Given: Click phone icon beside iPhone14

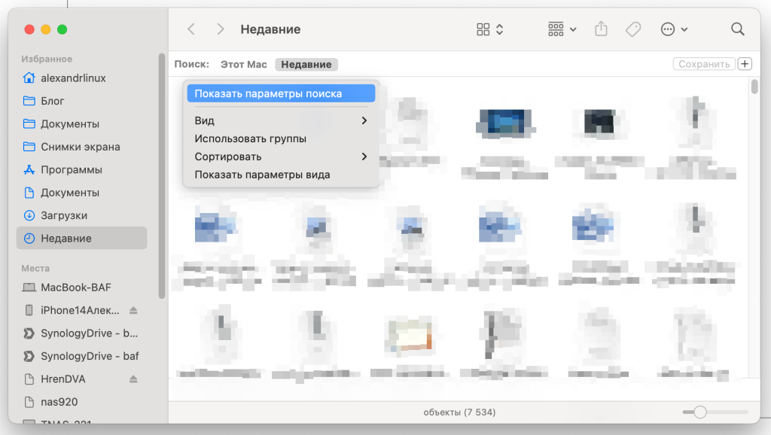Looking at the screenshot, I should click(29, 310).
